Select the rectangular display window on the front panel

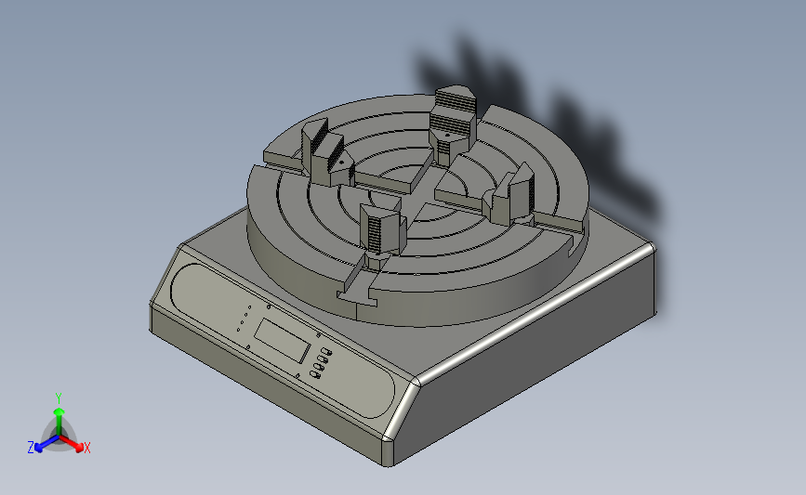pos(283,340)
